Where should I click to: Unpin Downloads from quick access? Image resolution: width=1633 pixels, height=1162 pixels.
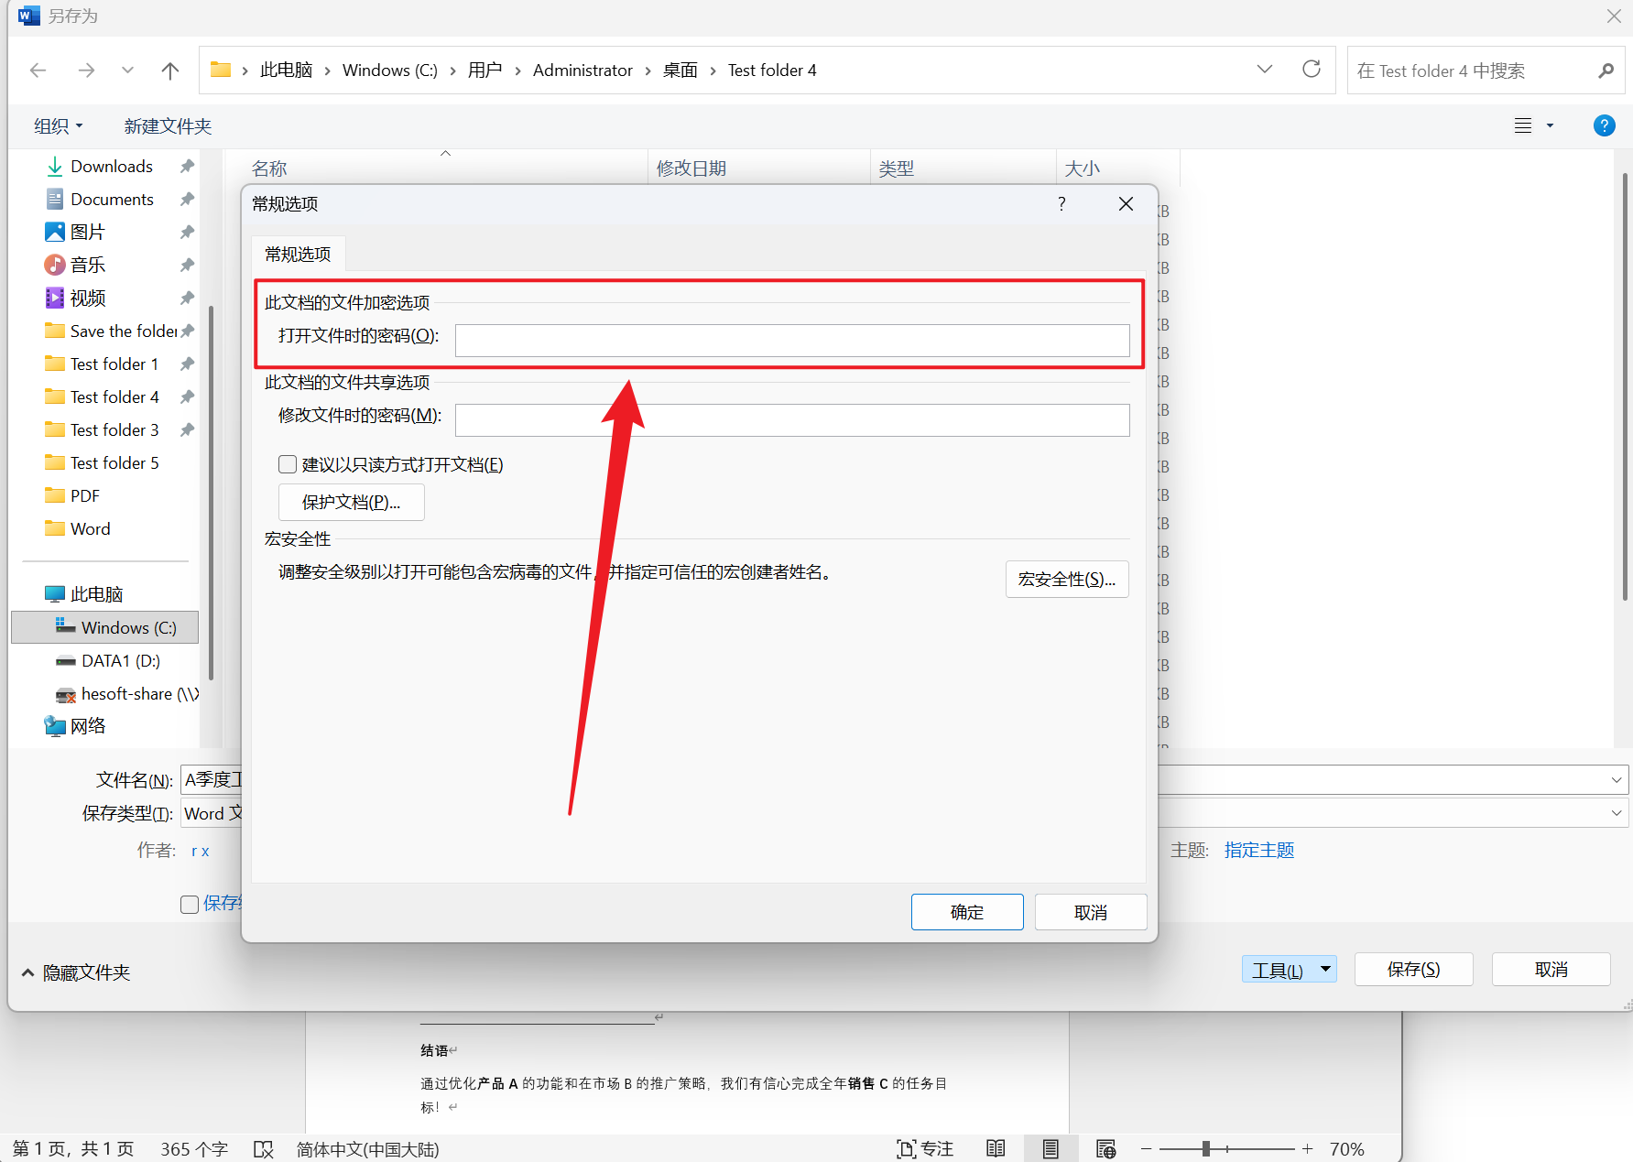click(x=186, y=166)
